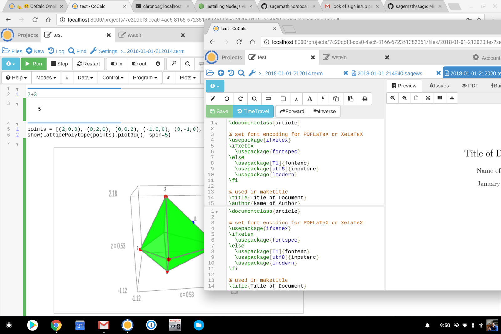Run the Sage worksheet
501x334 pixels.
[x=34, y=64]
